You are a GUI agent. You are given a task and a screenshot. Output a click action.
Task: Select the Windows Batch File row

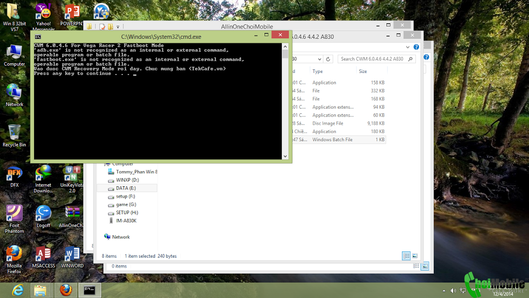pyautogui.click(x=339, y=140)
